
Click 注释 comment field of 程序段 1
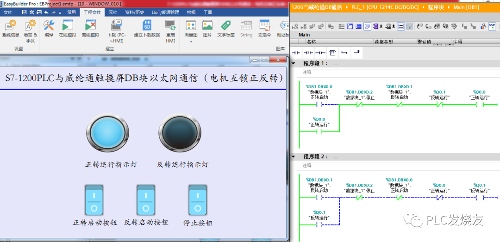coord(400,73)
